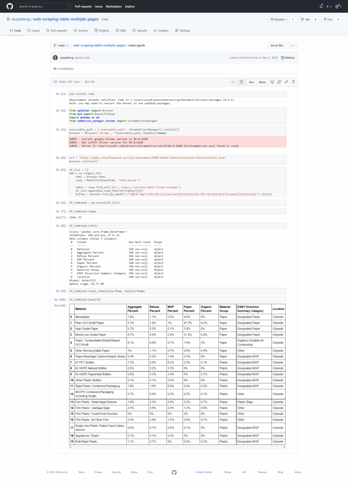The width and height of the screenshot is (348, 485).
Task: Click the 'Bulk/Rigid Plastic' table cell
Action: coord(100,441)
